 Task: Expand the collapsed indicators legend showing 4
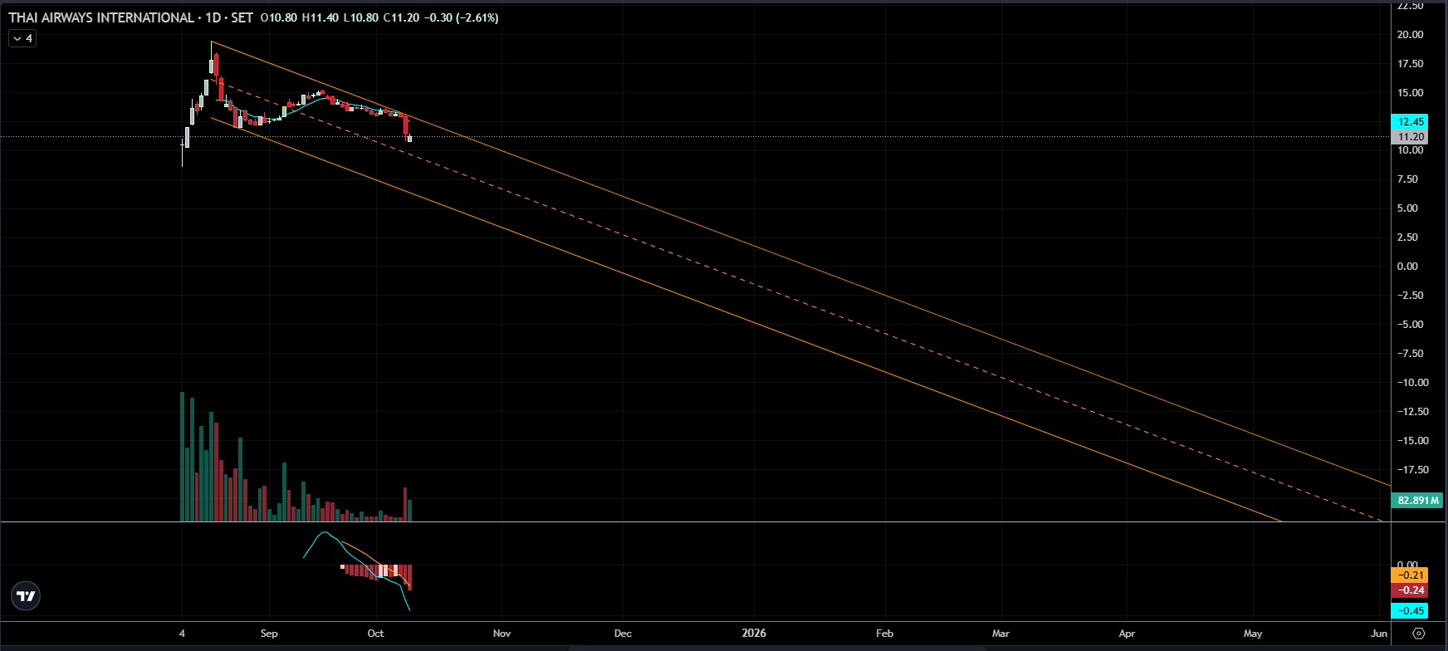pyautogui.click(x=22, y=38)
